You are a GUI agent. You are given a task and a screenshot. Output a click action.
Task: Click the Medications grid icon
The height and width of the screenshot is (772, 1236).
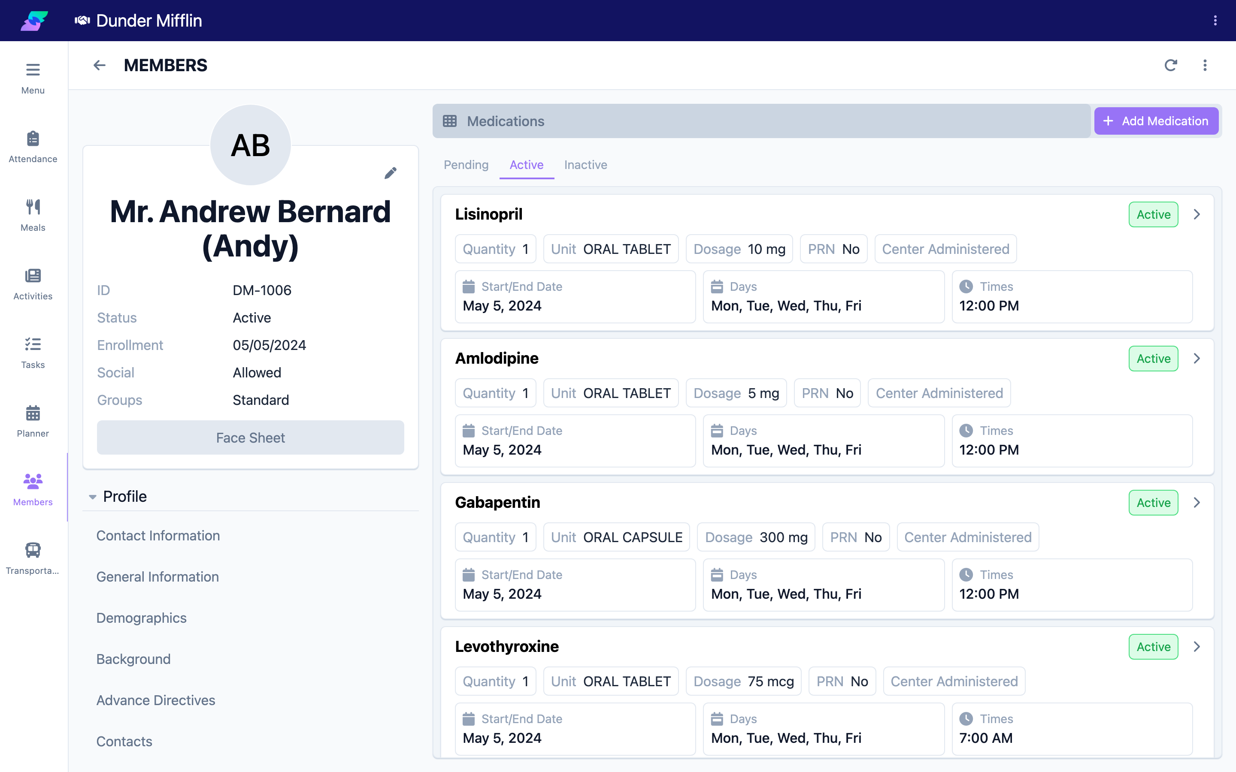click(449, 121)
